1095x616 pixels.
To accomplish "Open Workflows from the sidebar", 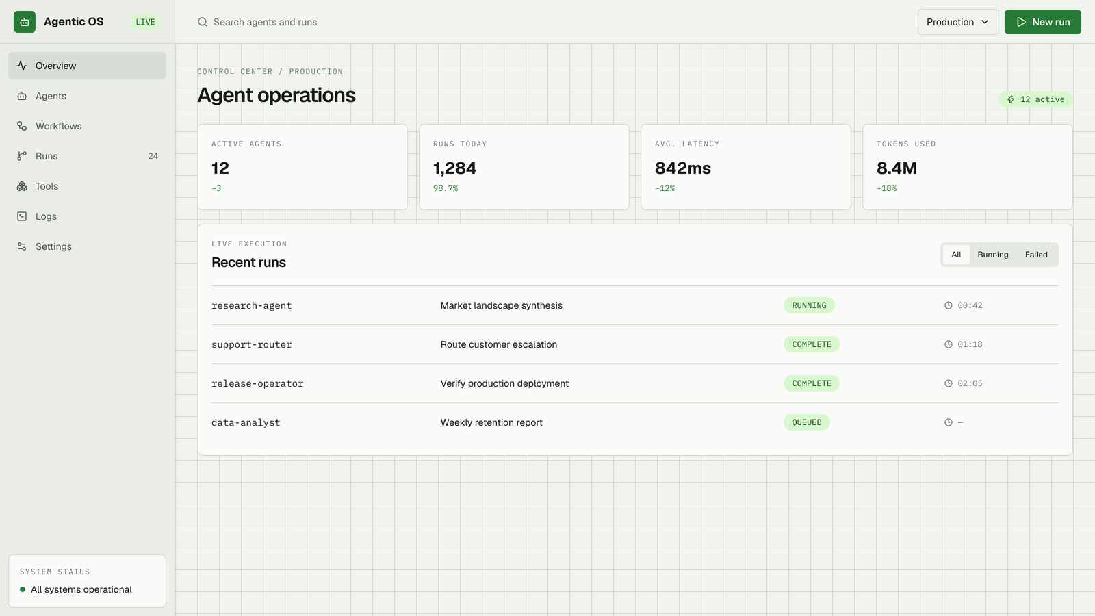I will pyautogui.click(x=87, y=126).
